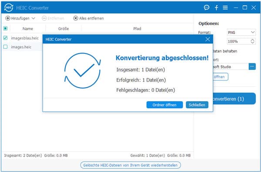Click the HEIC Converter app logo
The height and width of the screenshot is (172, 261).
pyautogui.click(x=9, y=7)
